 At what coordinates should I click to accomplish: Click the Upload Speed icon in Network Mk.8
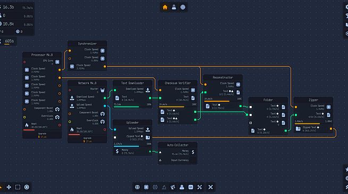pyautogui.click(x=72, y=106)
